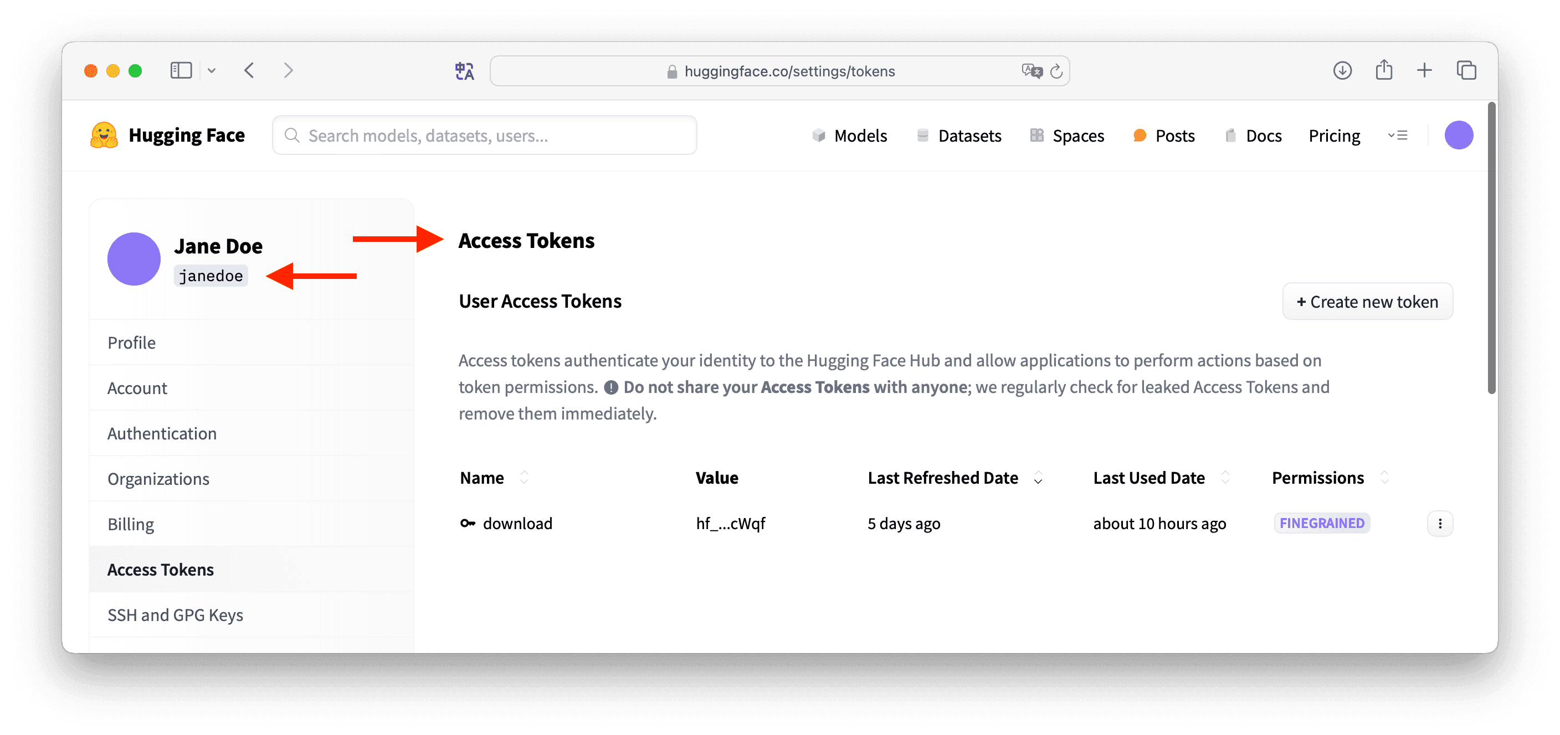
Task: Open the user avatar in the top navbar
Action: click(1458, 135)
